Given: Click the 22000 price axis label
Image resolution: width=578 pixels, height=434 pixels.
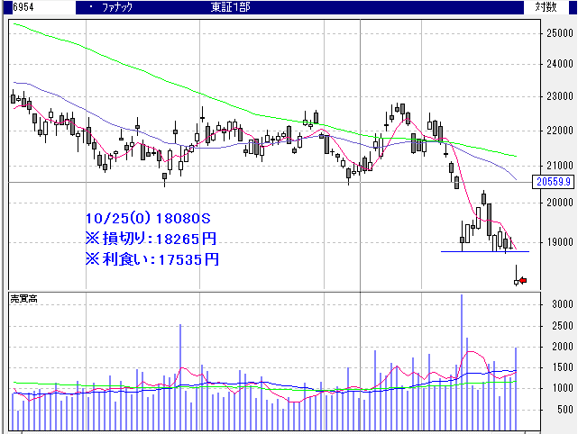Looking at the screenshot, I should click(x=560, y=131).
